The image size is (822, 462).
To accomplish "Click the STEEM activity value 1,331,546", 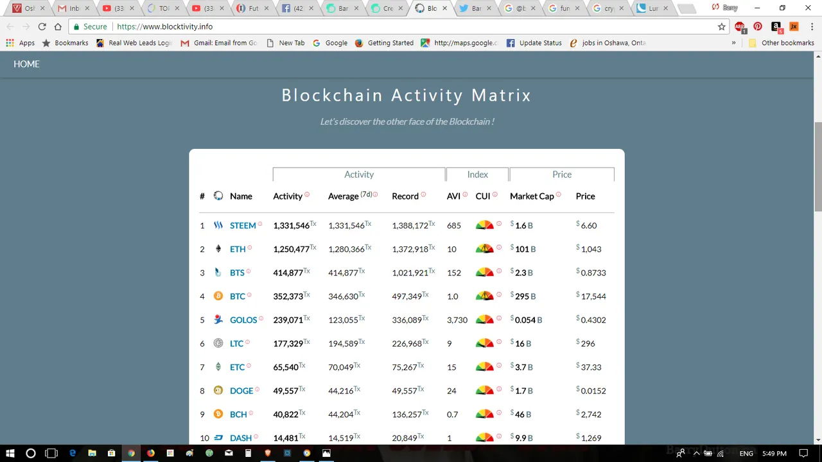I will 292,226.
